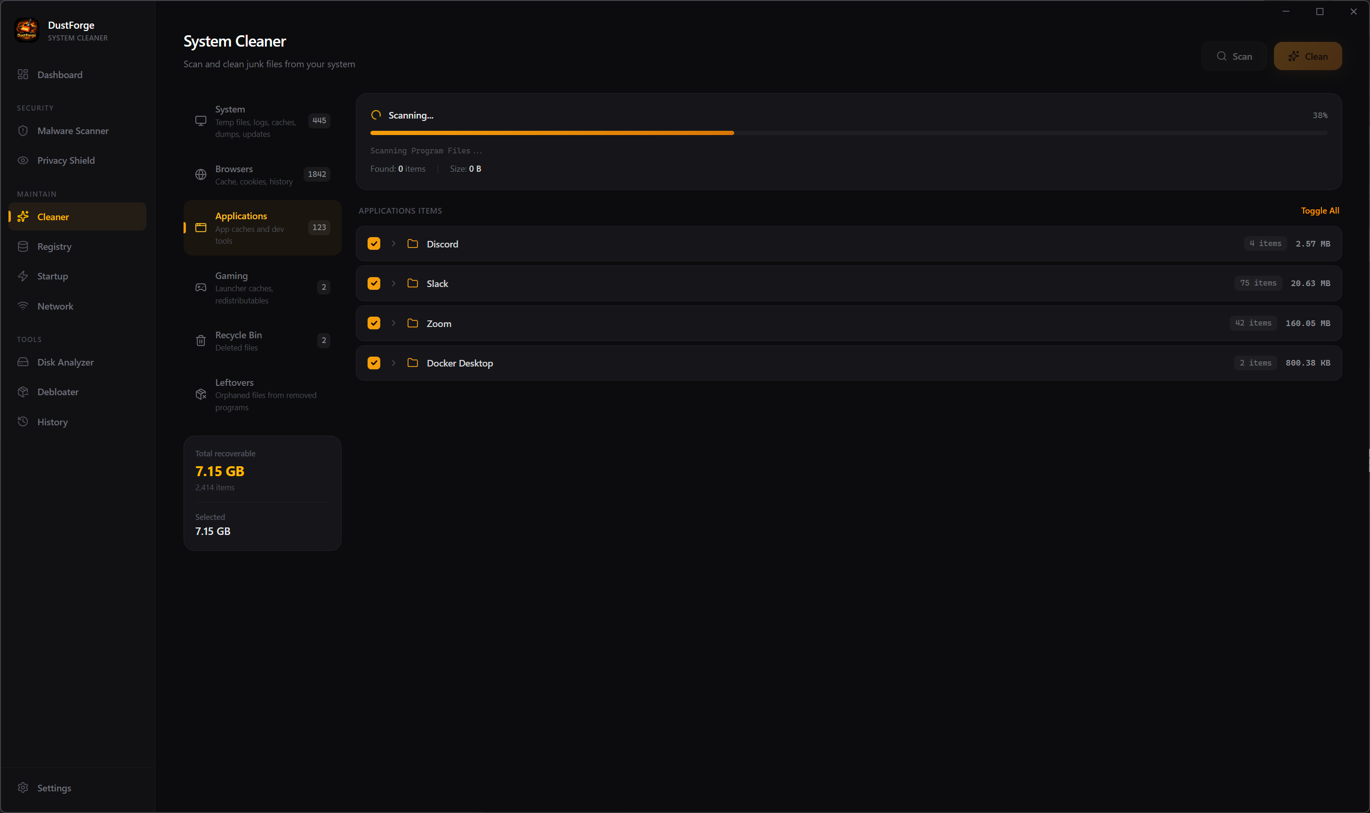Click the Registry database icon
The height and width of the screenshot is (813, 1370).
click(23, 247)
